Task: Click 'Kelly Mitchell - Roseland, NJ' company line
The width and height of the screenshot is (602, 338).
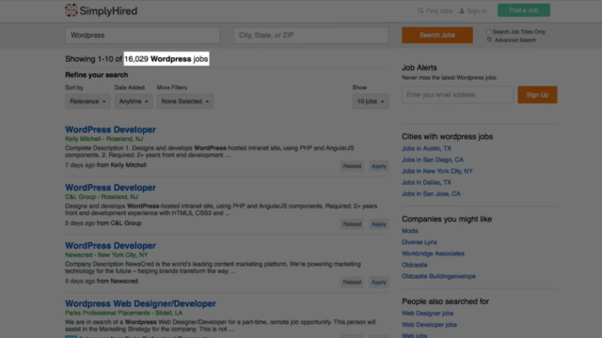Action: click(104, 139)
